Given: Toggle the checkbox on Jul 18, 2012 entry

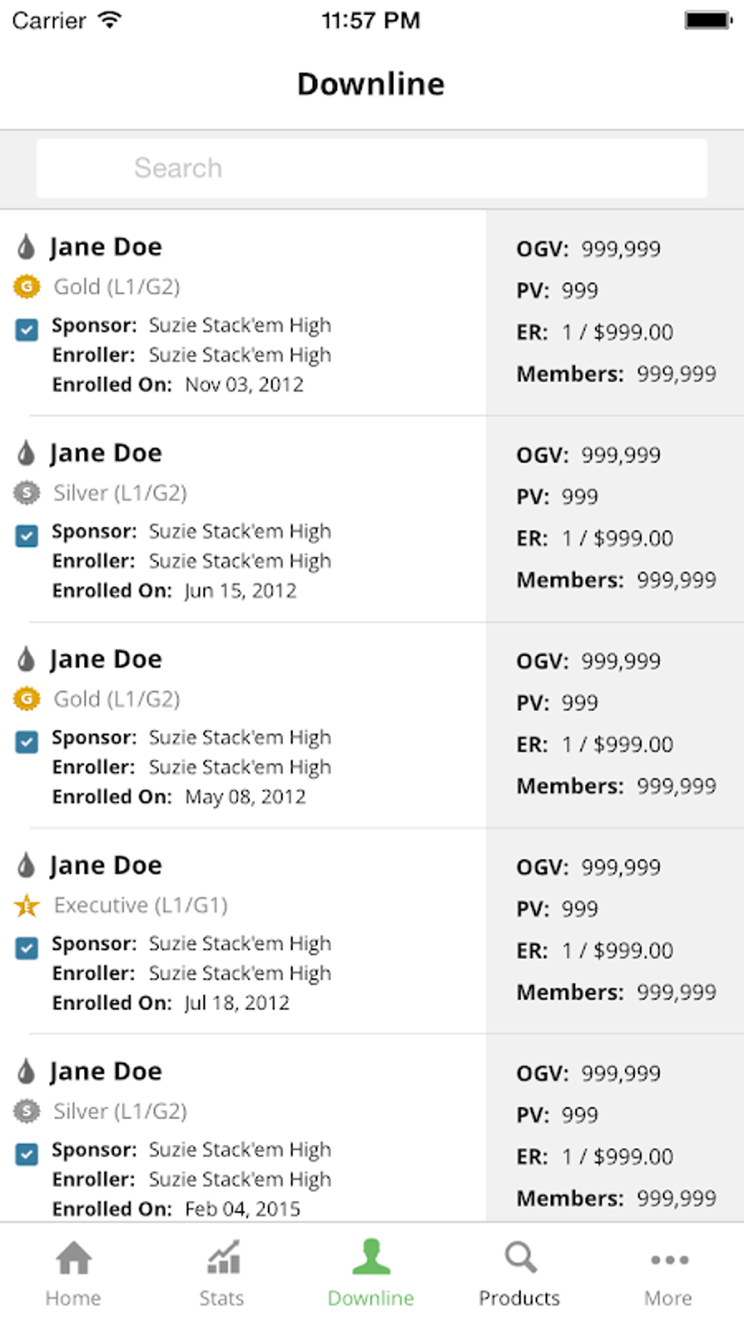Looking at the screenshot, I should pyautogui.click(x=27, y=948).
